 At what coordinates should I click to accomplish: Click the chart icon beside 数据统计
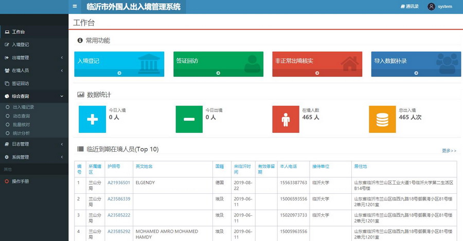(x=81, y=94)
